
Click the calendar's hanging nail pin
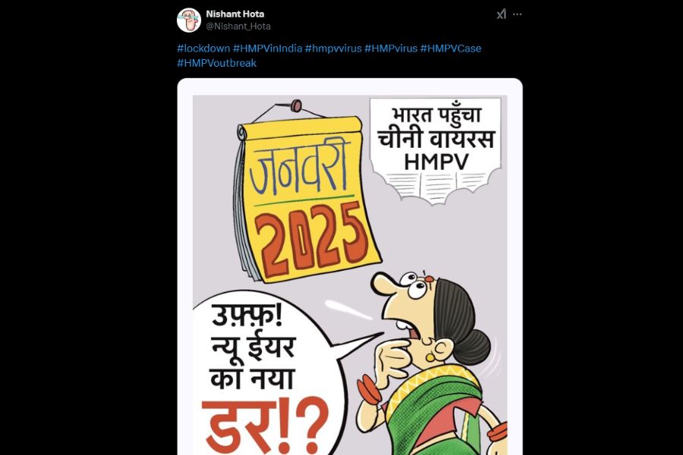pyautogui.click(x=296, y=105)
